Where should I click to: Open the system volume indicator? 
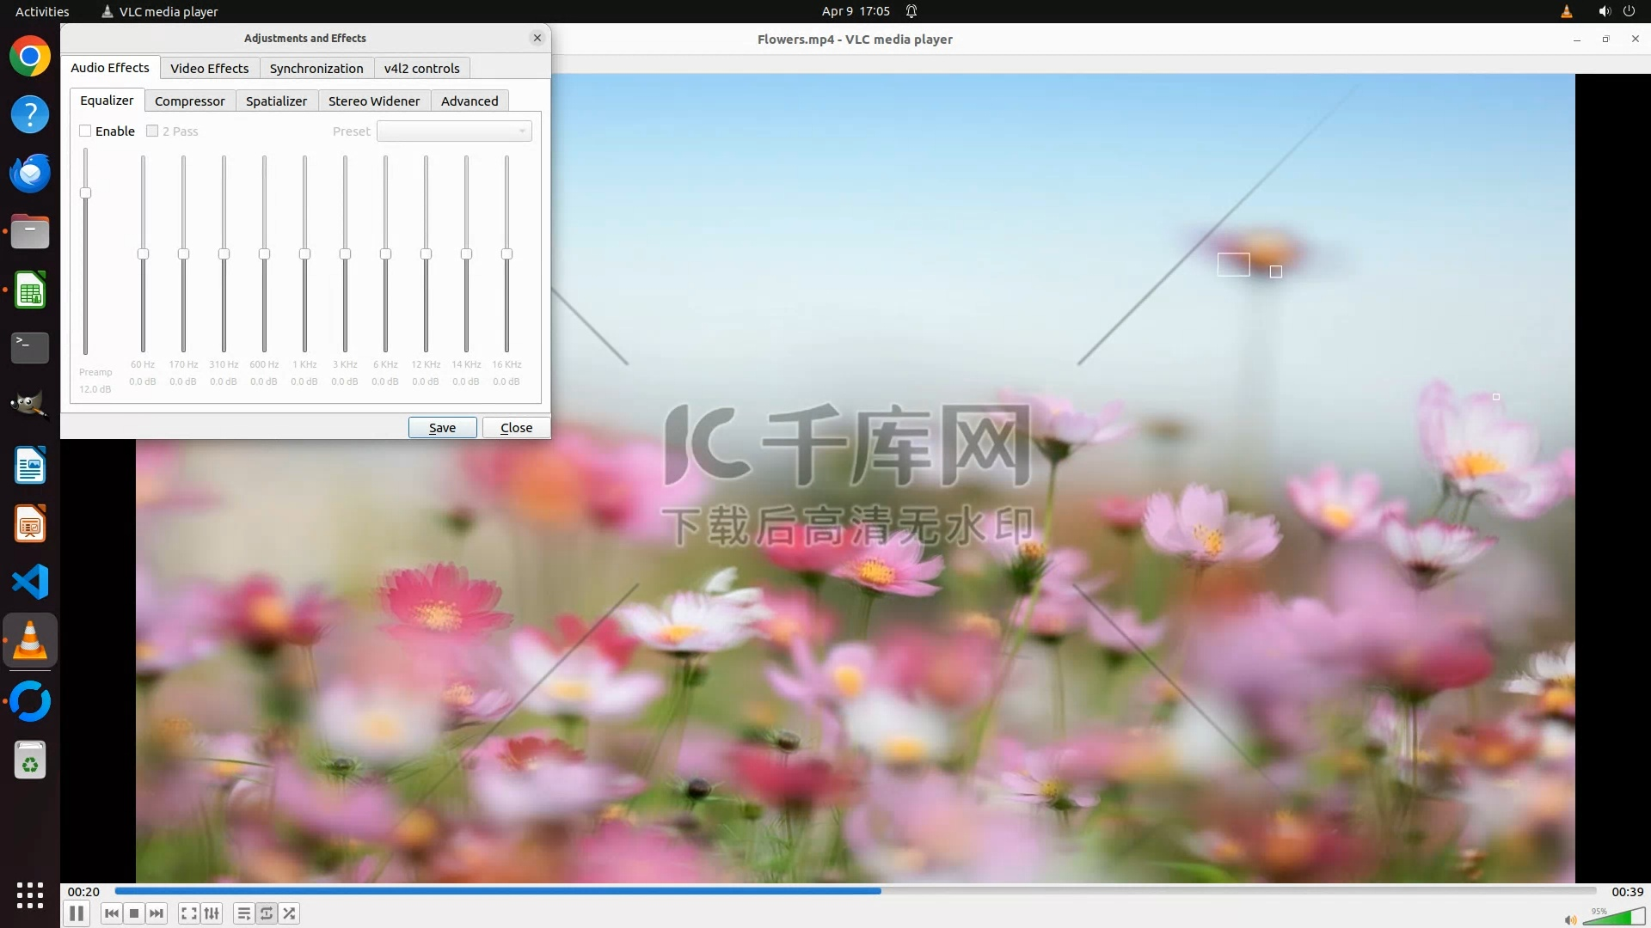point(1604,11)
